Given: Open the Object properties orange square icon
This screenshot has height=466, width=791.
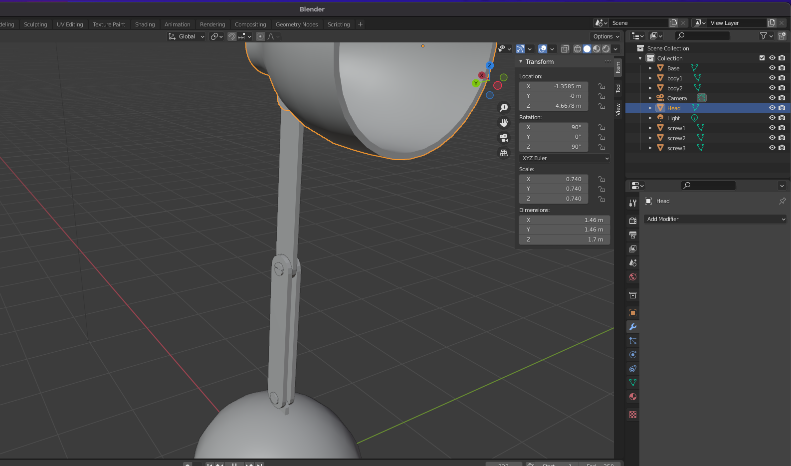Looking at the screenshot, I should click(x=633, y=313).
